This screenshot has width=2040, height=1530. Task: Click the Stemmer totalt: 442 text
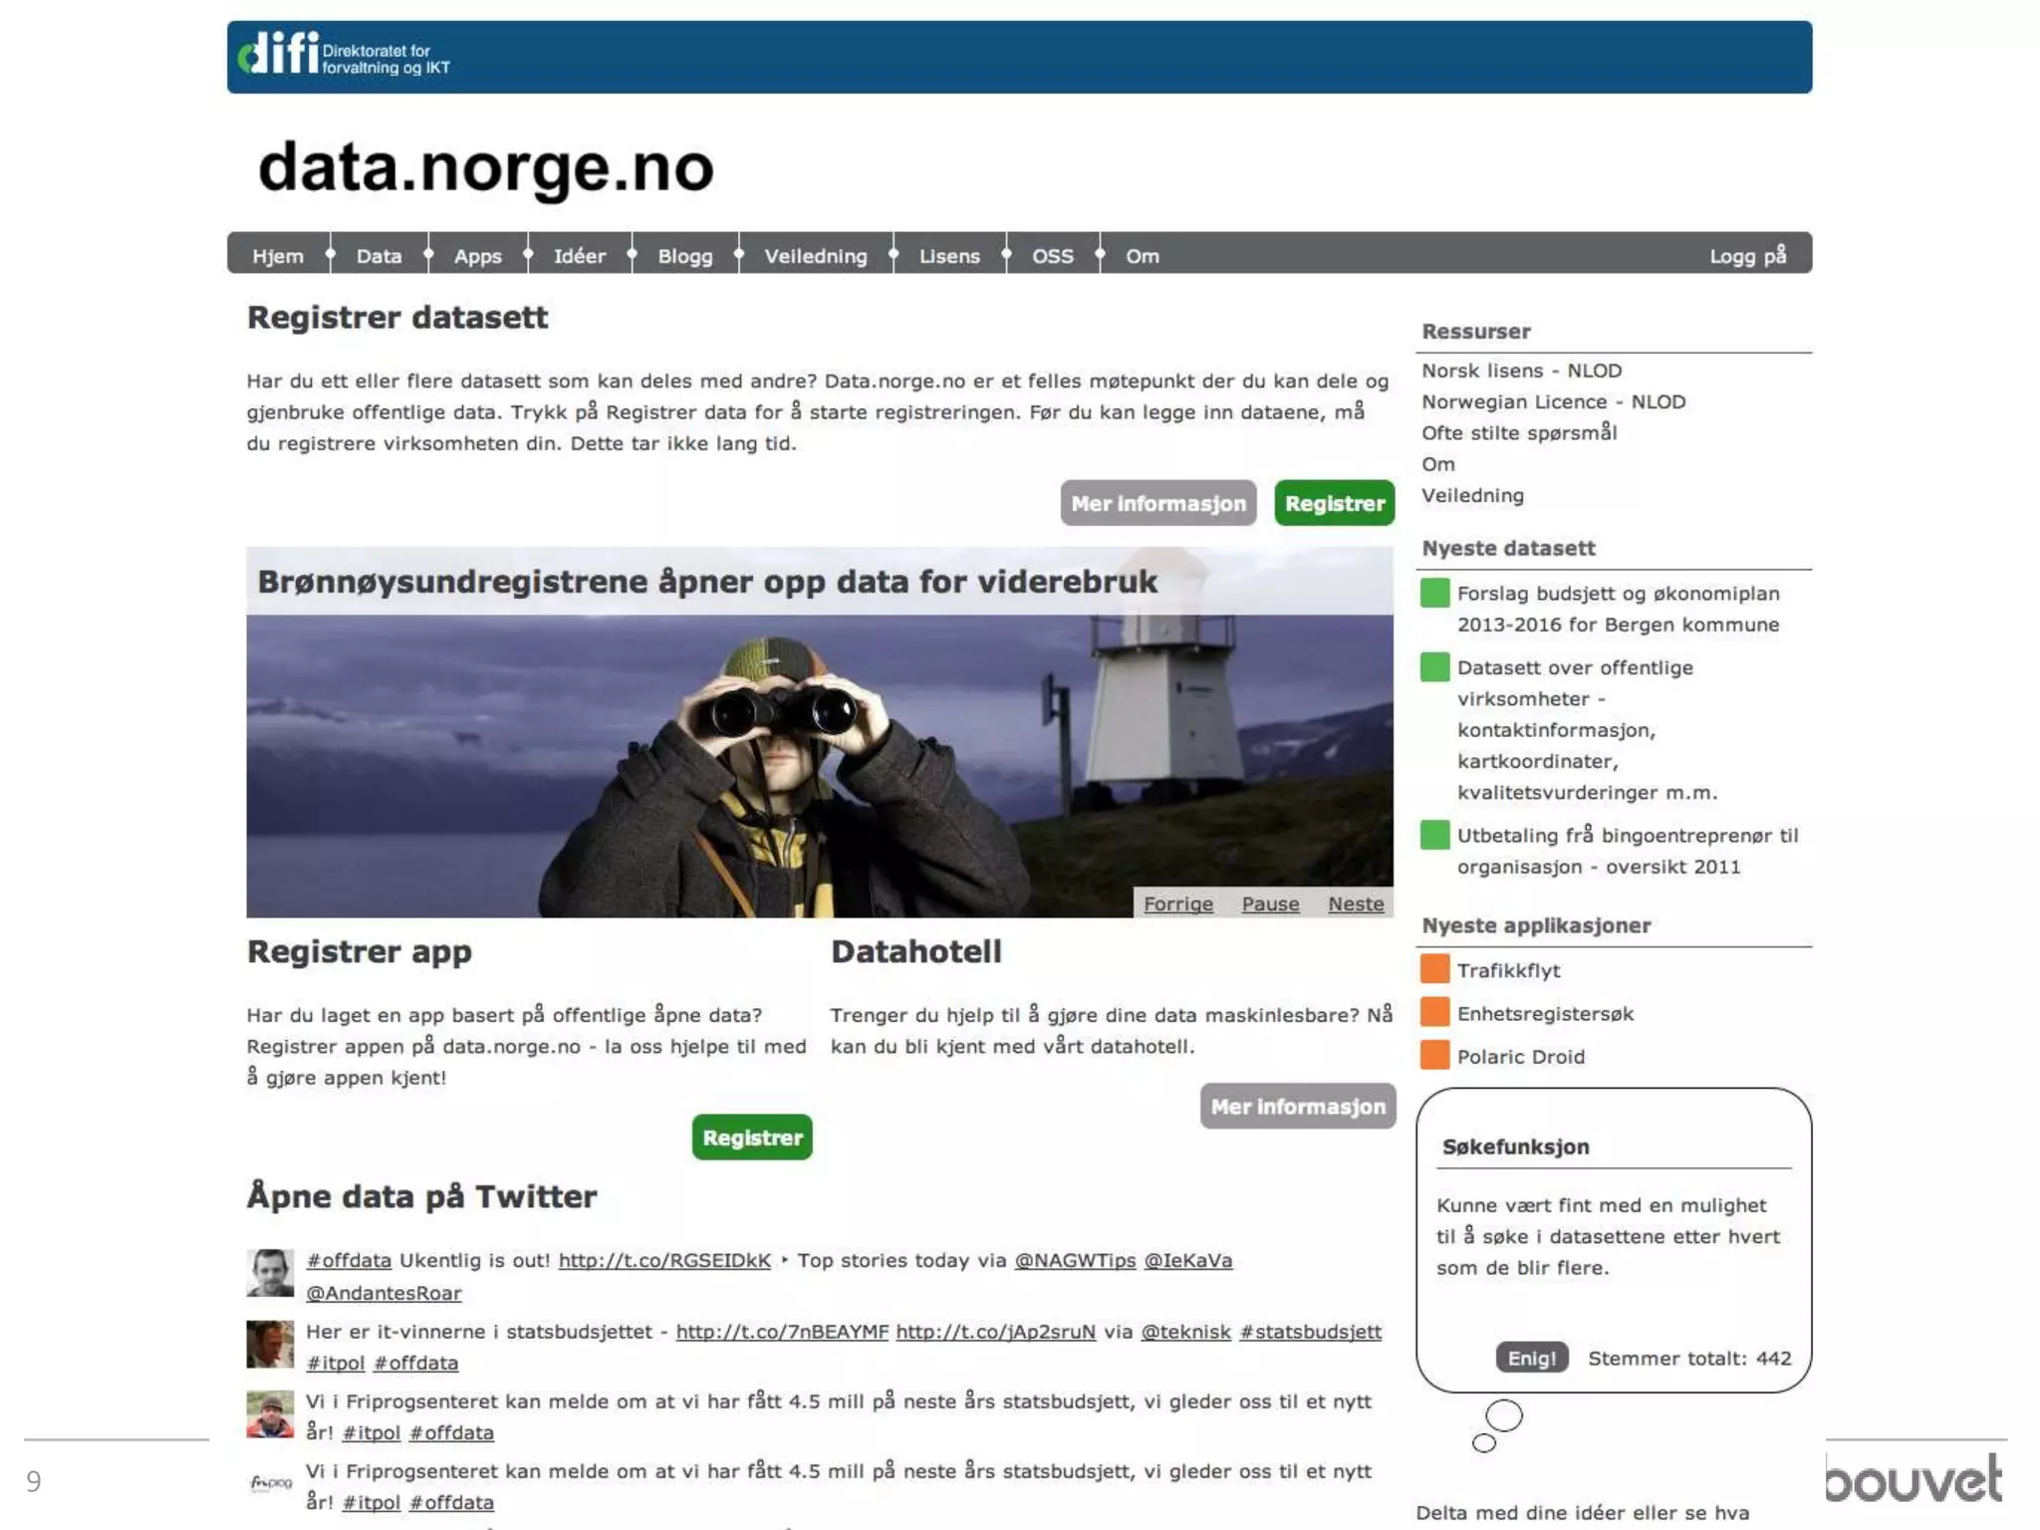[1689, 1358]
